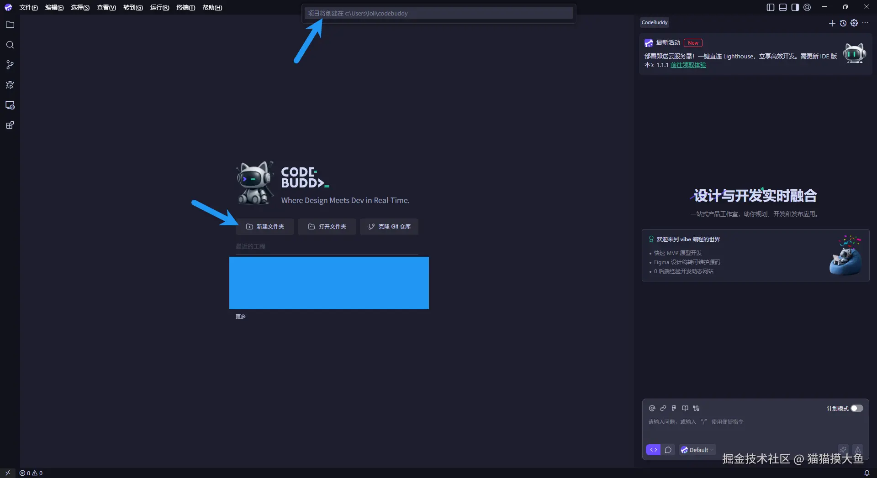
Task: Open the Explorer folder icon in activity bar
Action: [x=10, y=25]
